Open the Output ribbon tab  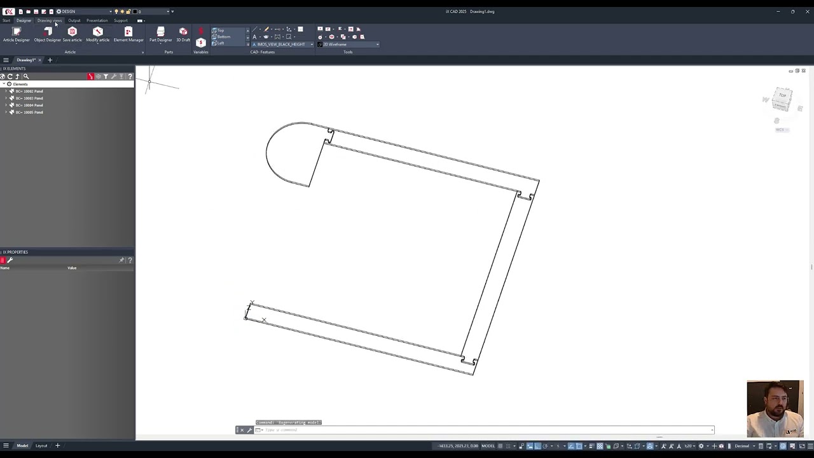[x=74, y=20]
